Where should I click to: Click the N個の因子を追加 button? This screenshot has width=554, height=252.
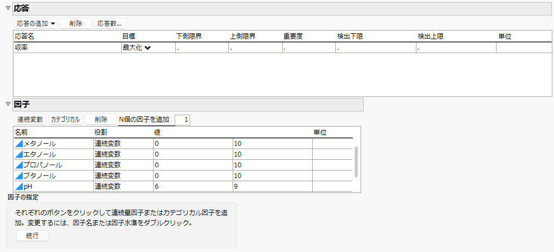coord(144,120)
